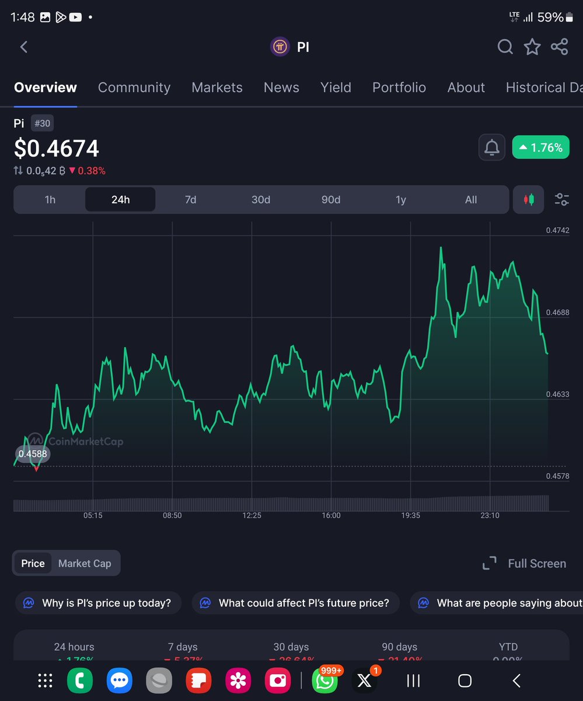Open the blue Messages app

point(119,681)
